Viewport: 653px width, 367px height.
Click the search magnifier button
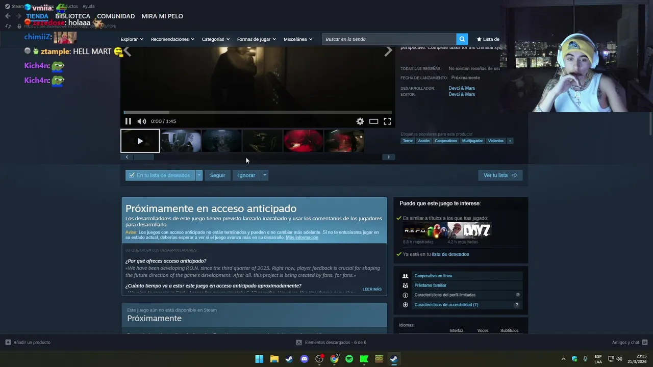(462, 39)
